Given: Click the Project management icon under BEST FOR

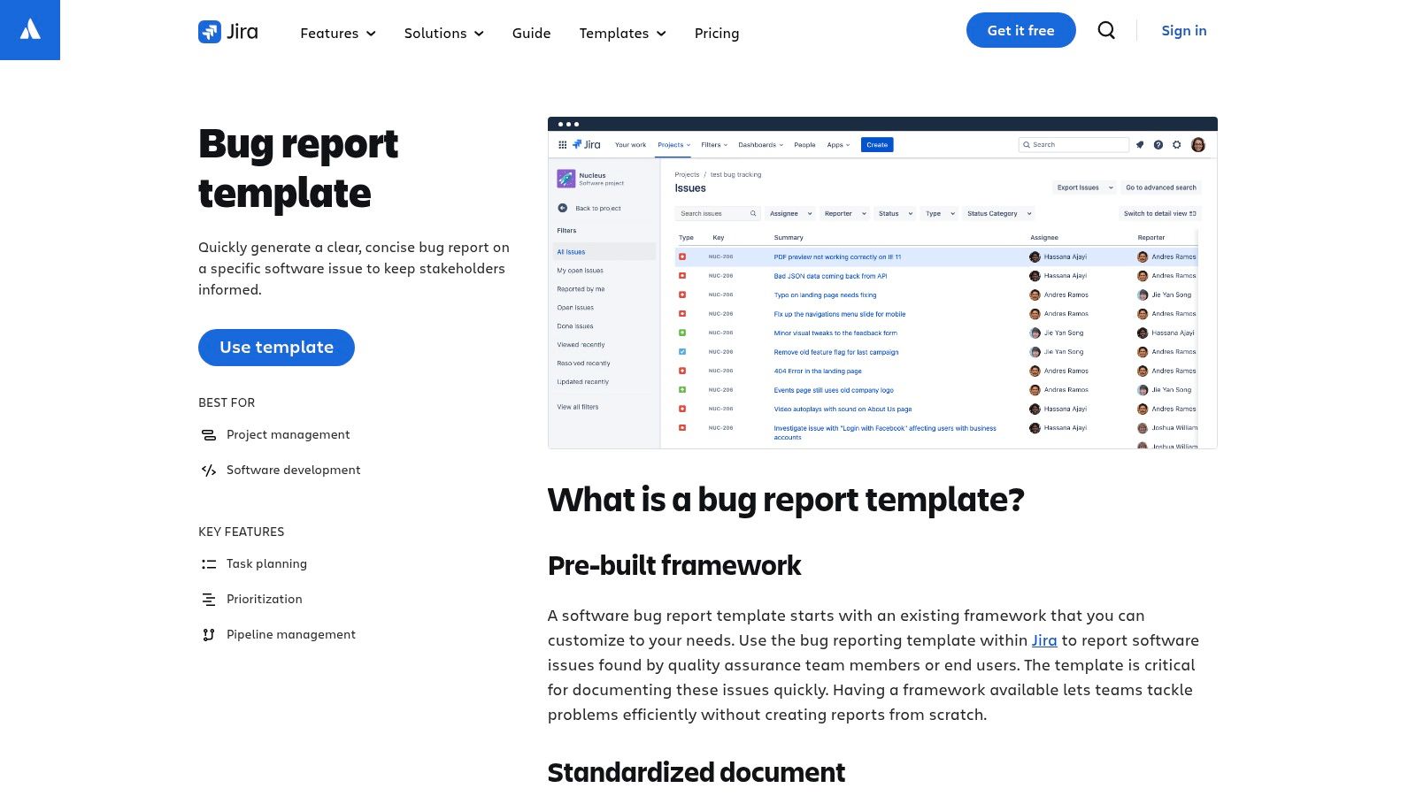Looking at the screenshot, I should 208,434.
